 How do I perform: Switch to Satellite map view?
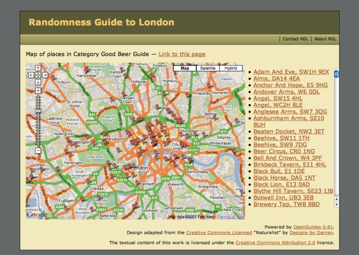[207, 68]
